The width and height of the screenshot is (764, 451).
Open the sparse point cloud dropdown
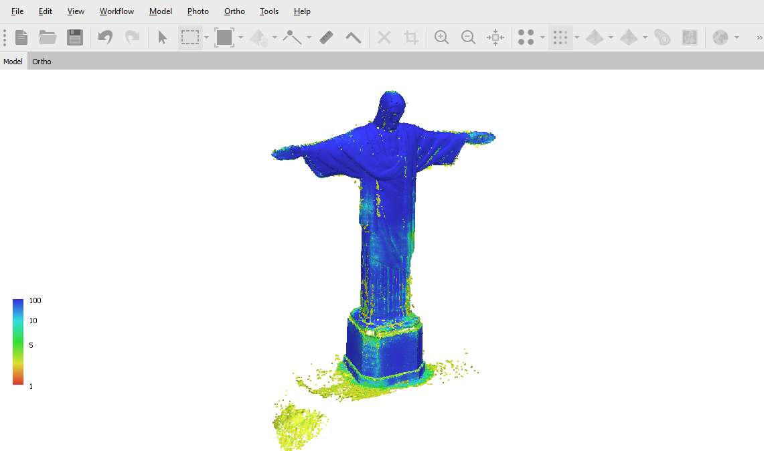click(x=543, y=37)
